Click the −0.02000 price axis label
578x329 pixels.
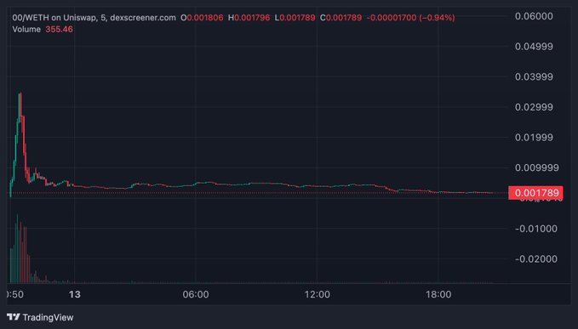[536, 258]
